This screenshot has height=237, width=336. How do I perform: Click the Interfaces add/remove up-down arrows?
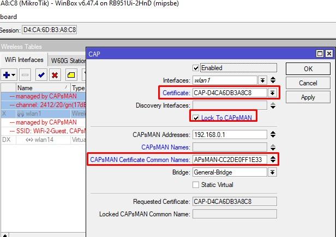[273, 80]
